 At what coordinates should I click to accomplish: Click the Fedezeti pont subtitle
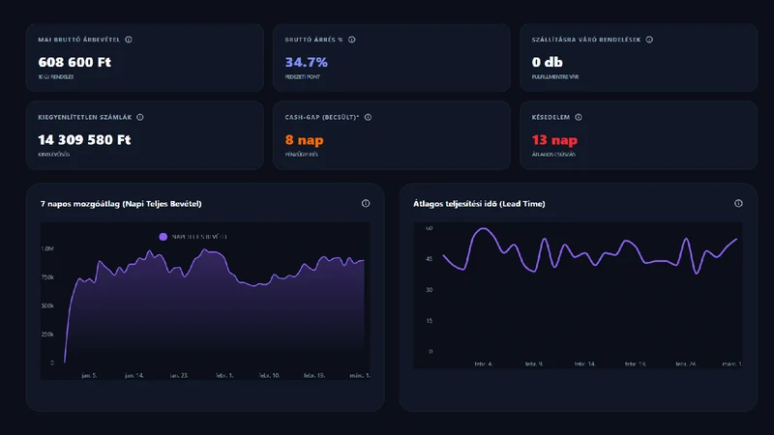303,77
